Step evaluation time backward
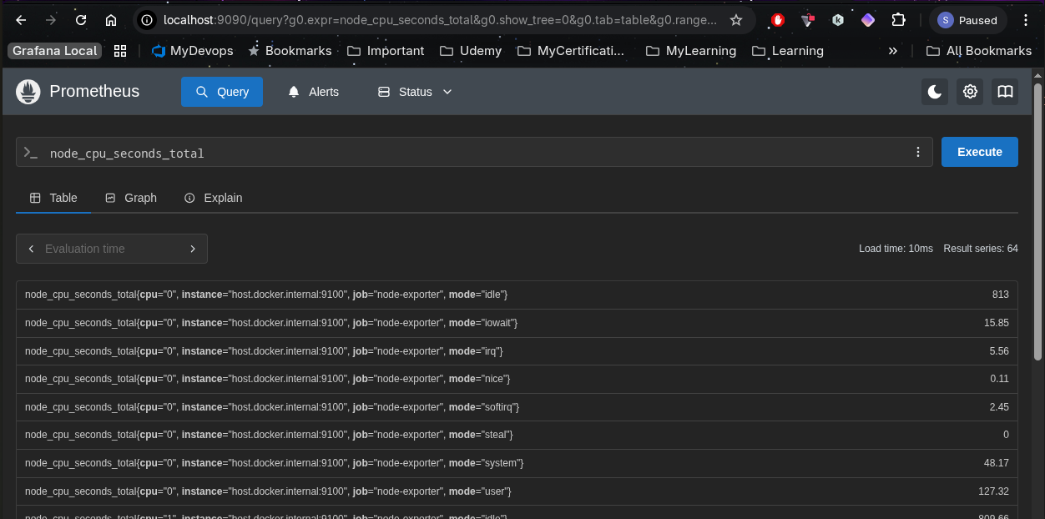The image size is (1045, 519). click(x=31, y=249)
